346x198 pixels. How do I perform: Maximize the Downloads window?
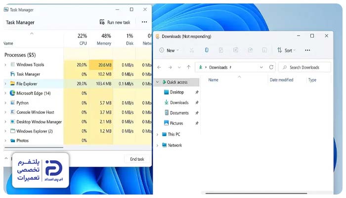(312, 36)
